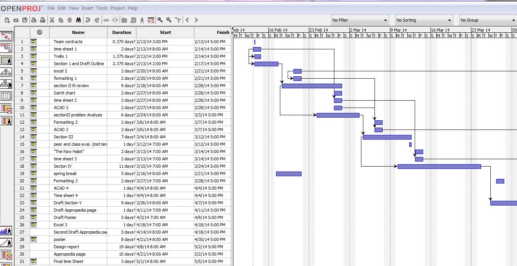Open the Network diagram view in the sidebar
Image resolution: width=517 pixels, height=266 pixels.
[x=6, y=48]
